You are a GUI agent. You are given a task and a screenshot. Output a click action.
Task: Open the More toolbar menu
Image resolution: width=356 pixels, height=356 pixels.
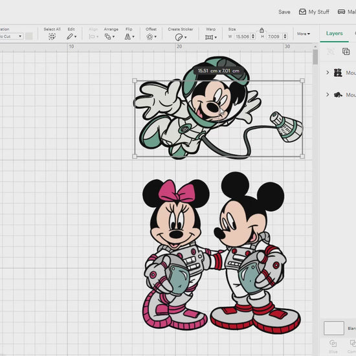click(304, 34)
